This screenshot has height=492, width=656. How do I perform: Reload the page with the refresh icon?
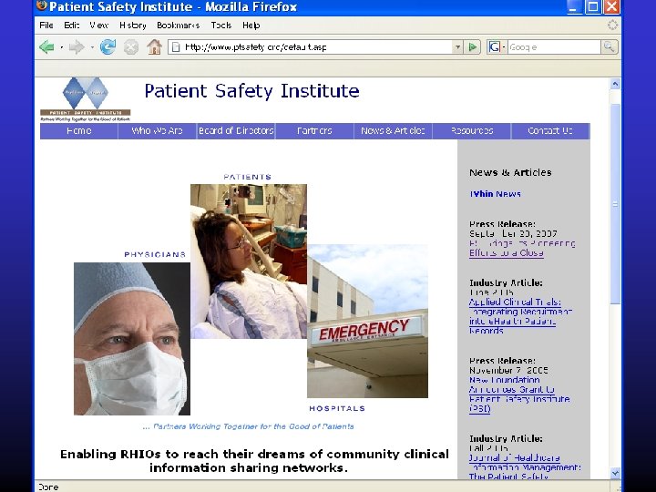tap(108, 46)
